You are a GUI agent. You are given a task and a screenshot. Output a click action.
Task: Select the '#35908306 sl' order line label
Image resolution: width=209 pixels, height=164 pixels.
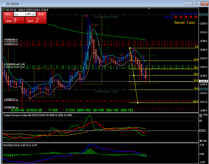pos(11,39)
